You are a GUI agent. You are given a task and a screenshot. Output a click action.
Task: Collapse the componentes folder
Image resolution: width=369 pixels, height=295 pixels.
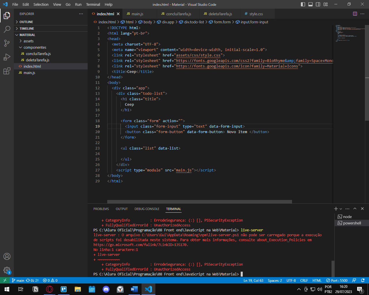pyautogui.click(x=51, y=48)
